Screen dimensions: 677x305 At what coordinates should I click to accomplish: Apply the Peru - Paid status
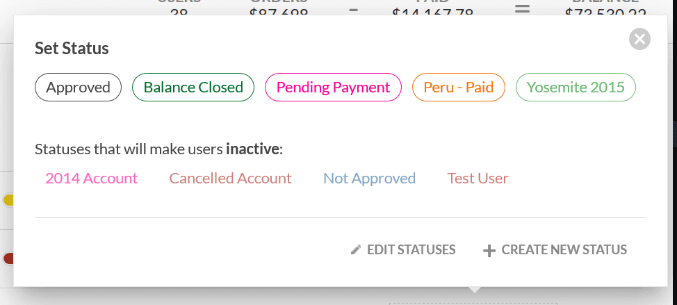click(x=459, y=88)
